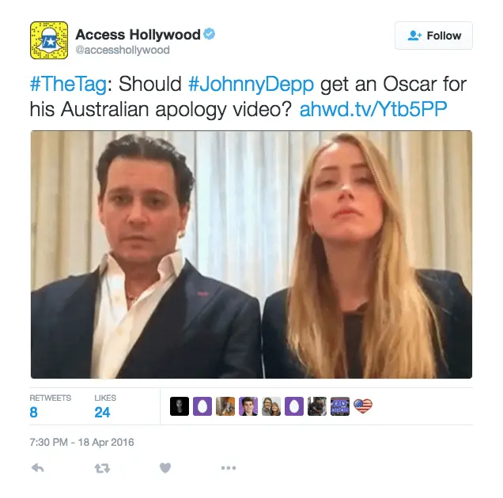Viewport: 503px width, 498px height.
Task: Open the embedded apology video image
Action: coord(251,255)
